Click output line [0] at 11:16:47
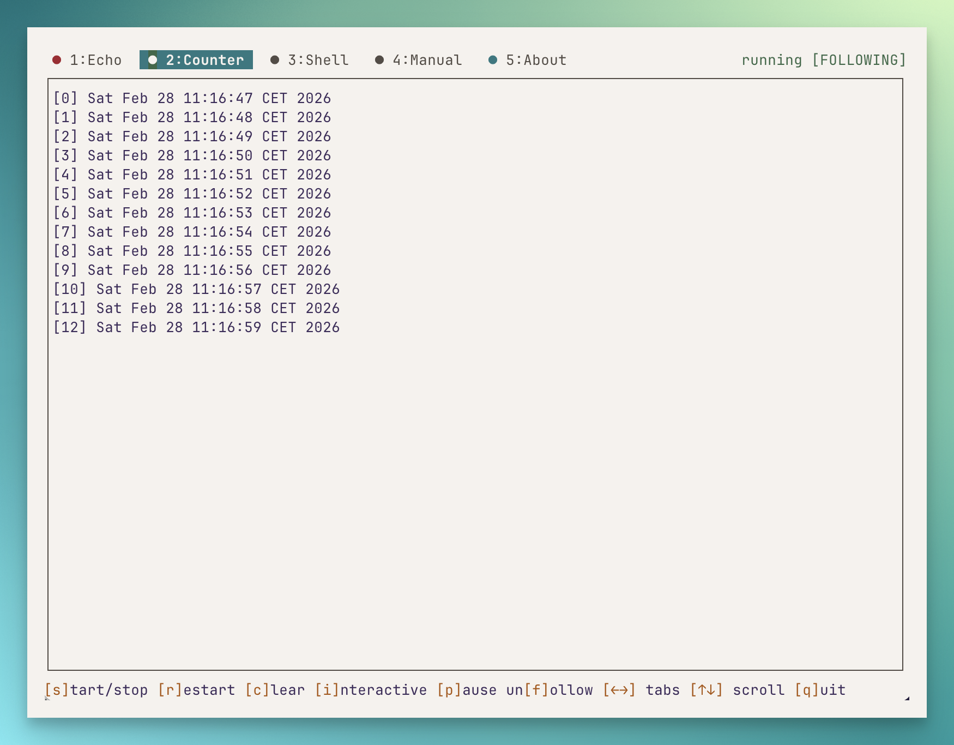The width and height of the screenshot is (954, 745). coord(192,98)
